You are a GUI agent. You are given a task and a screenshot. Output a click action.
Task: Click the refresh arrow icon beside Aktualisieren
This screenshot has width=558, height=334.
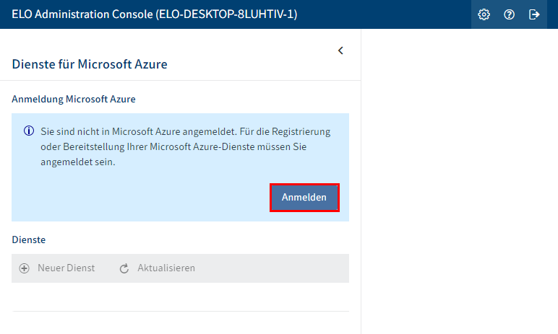[124, 268]
